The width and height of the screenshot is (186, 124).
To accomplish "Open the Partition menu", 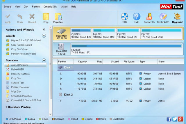I will [x=36, y=6].
